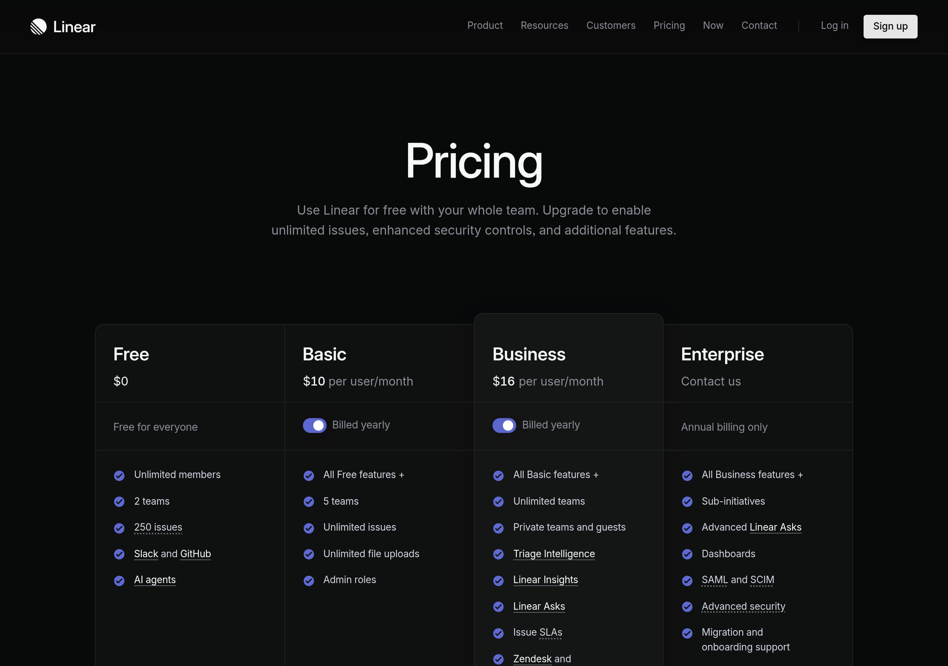Select the Customers nav item
The image size is (948, 666).
(611, 25)
